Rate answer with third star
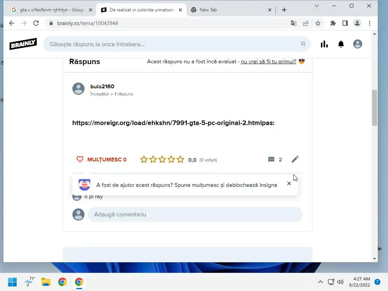 162,160
